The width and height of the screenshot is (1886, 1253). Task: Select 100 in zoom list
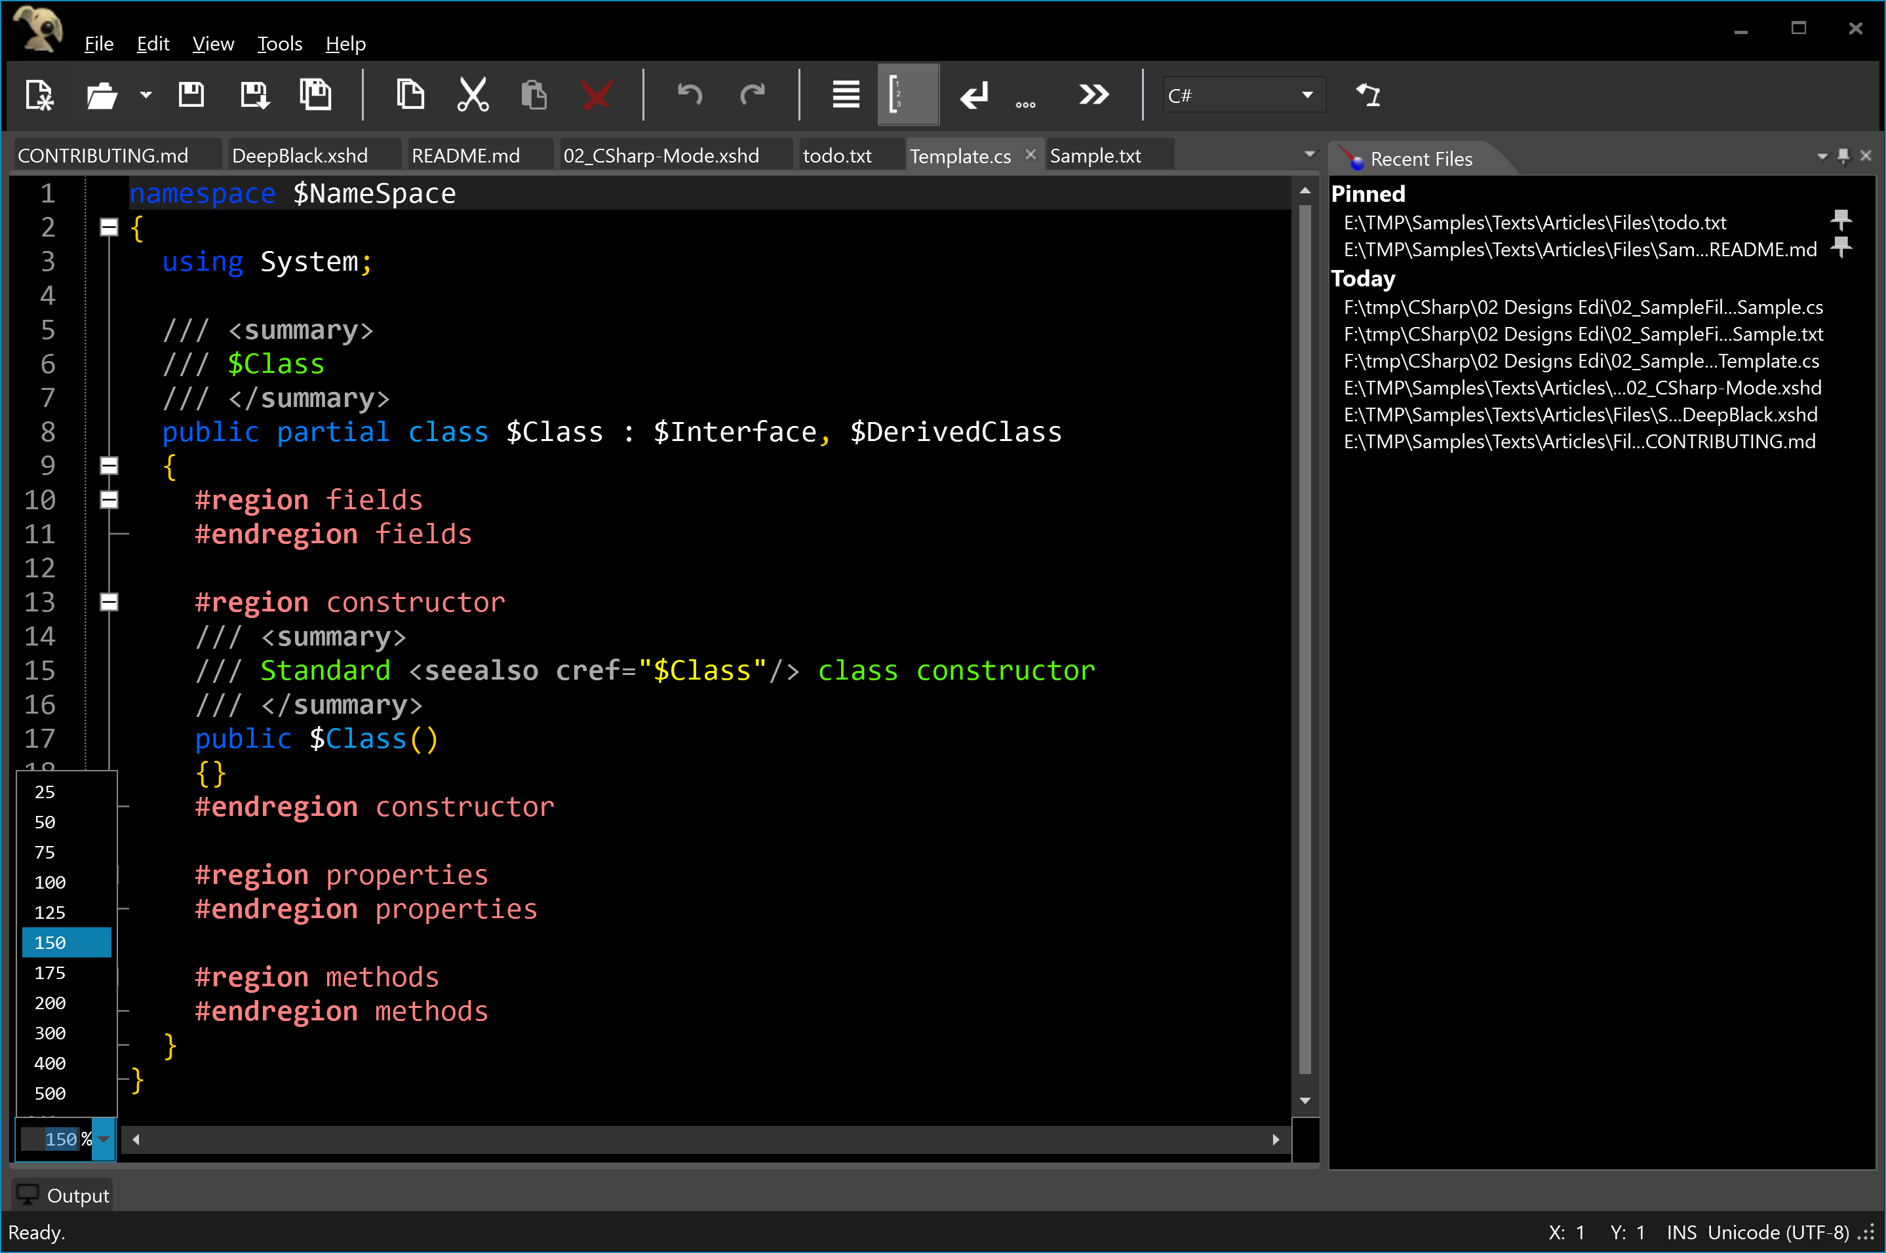point(66,882)
